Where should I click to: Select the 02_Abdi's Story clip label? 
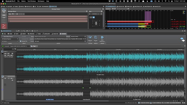tap(50, 99)
